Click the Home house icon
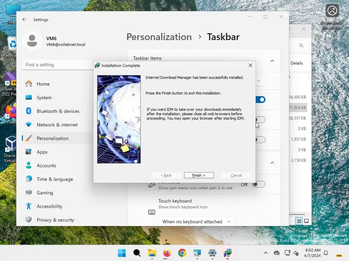Image resolution: width=349 pixels, height=261 pixels. 29,84
